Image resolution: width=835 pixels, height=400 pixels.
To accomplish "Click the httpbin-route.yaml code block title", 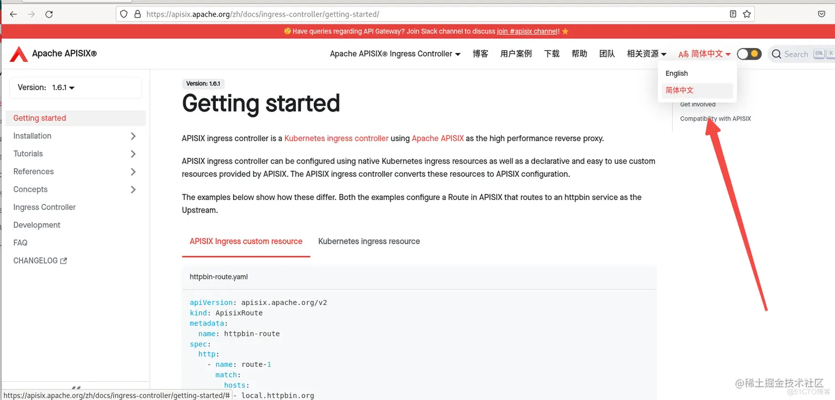I will pos(219,277).
